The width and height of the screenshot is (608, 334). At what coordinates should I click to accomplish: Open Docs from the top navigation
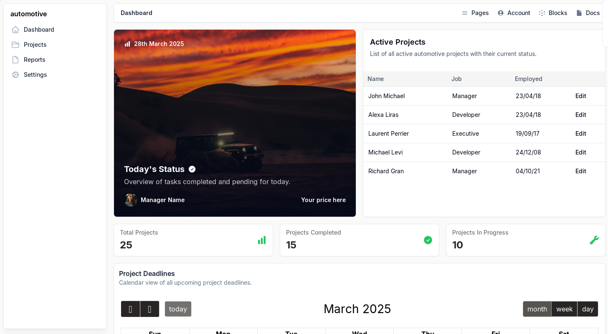pos(588,13)
